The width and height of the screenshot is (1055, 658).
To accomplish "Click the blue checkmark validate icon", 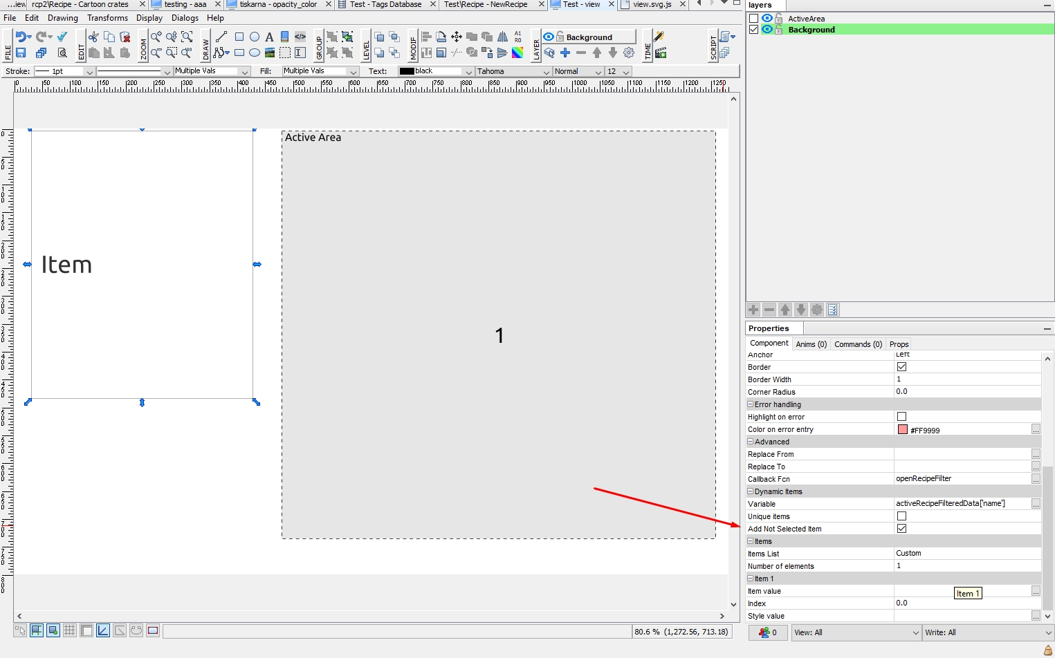I will (x=62, y=37).
